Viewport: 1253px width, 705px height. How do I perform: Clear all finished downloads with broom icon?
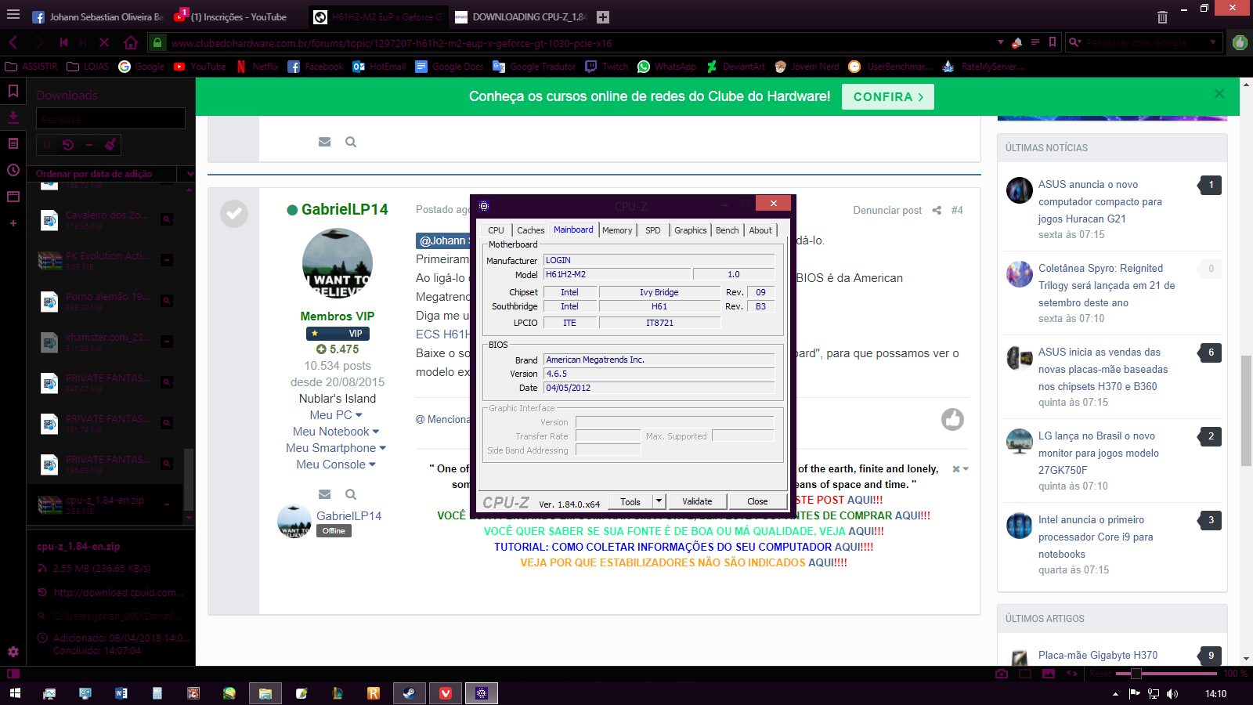click(110, 145)
